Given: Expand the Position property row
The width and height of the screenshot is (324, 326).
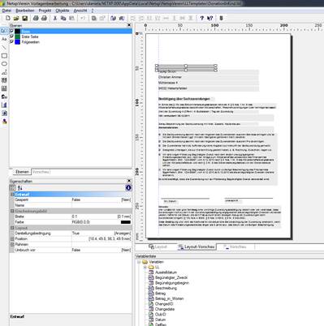Looking at the screenshot, I should point(12,239).
